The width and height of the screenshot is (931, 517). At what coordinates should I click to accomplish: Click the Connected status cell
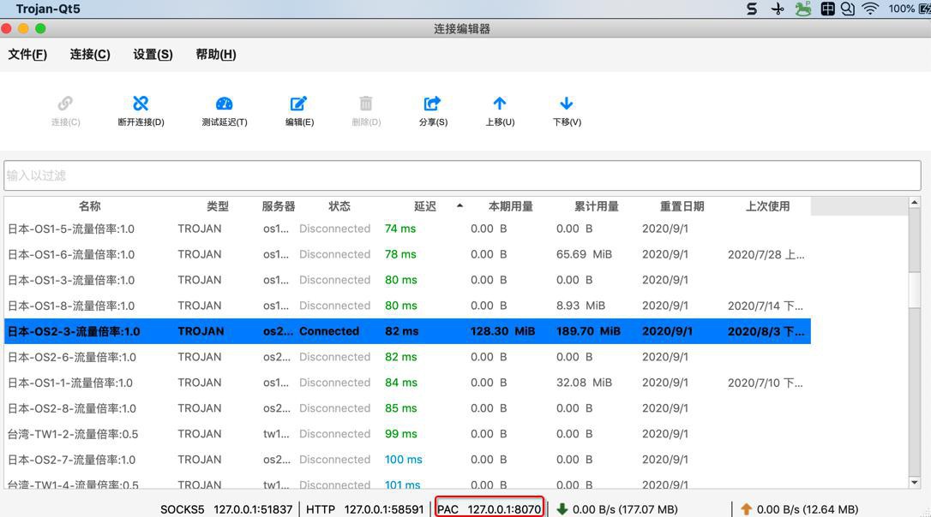pos(329,331)
